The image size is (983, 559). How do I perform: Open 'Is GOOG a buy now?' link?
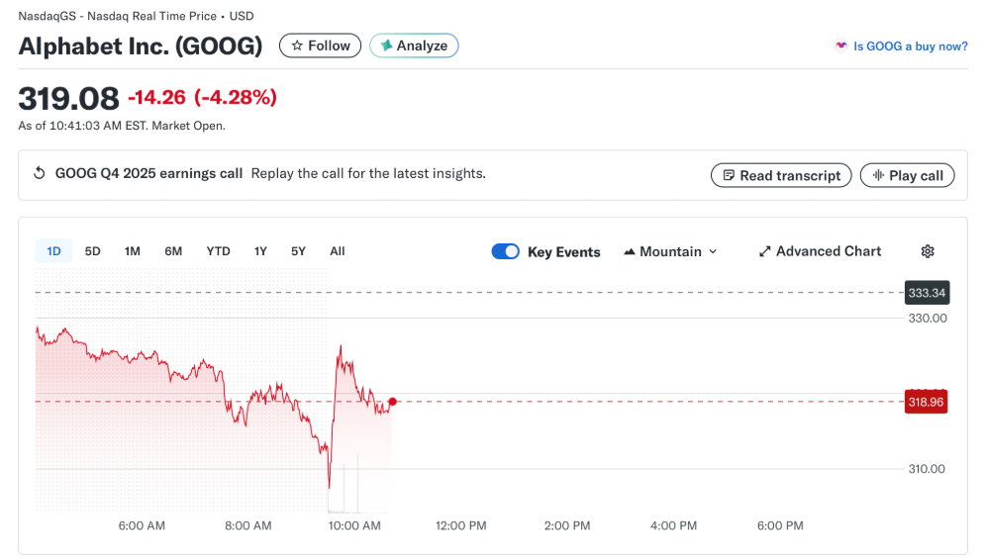[910, 46]
